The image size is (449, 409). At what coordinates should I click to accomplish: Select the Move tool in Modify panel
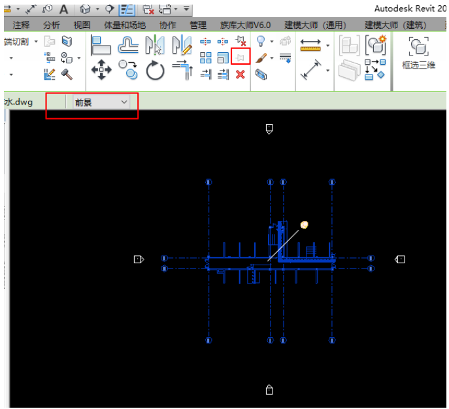[x=101, y=70]
